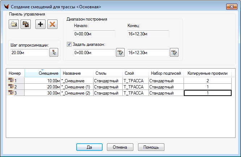Screen dimensions: 241x157
Task: Pick range start point on drawing icon
Action: 120,53
